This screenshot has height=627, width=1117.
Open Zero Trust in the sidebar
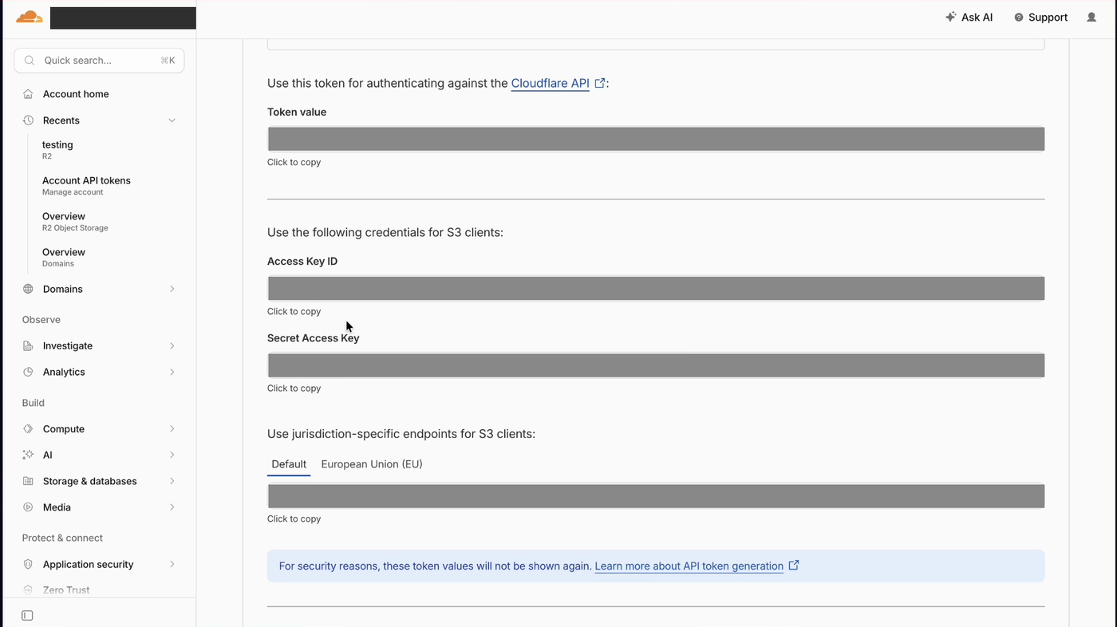[x=66, y=590]
